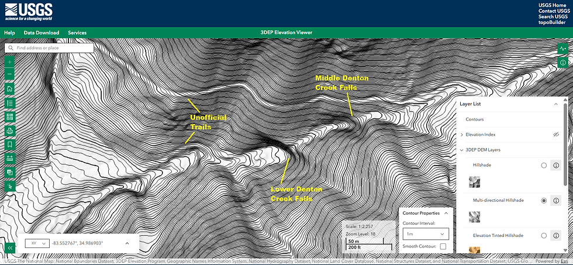
Task: Open the XY coordinate format dropdown
Action: (x=37, y=243)
